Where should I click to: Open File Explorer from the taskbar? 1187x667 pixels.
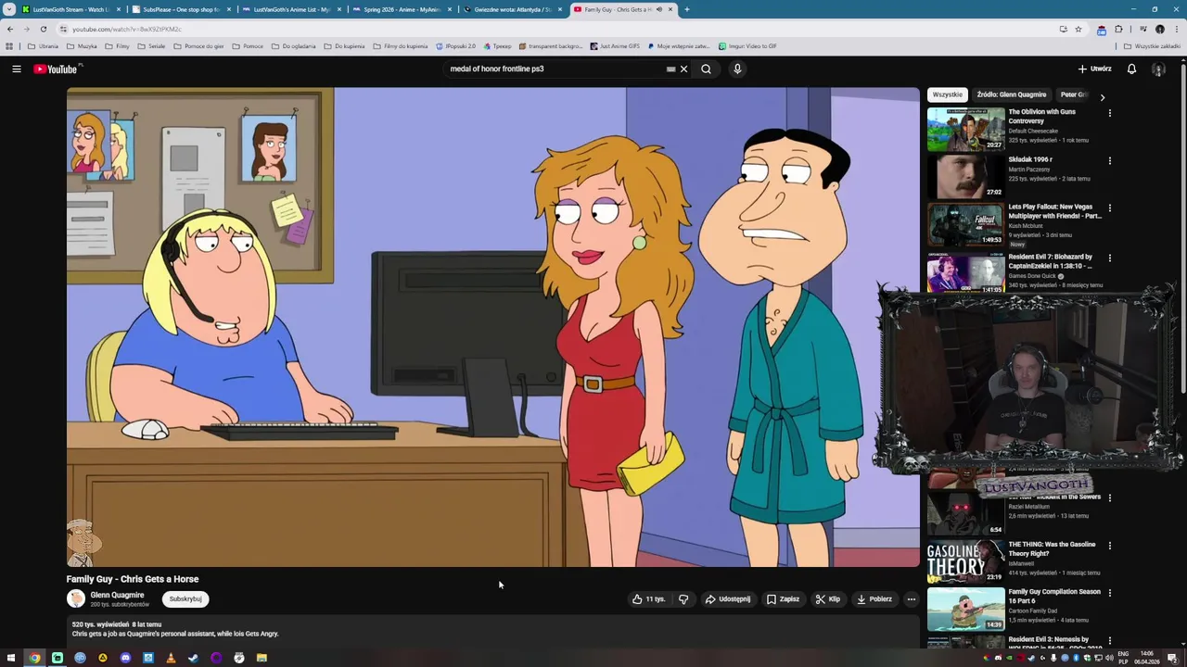pyautogui.click(x=262, y=658)
